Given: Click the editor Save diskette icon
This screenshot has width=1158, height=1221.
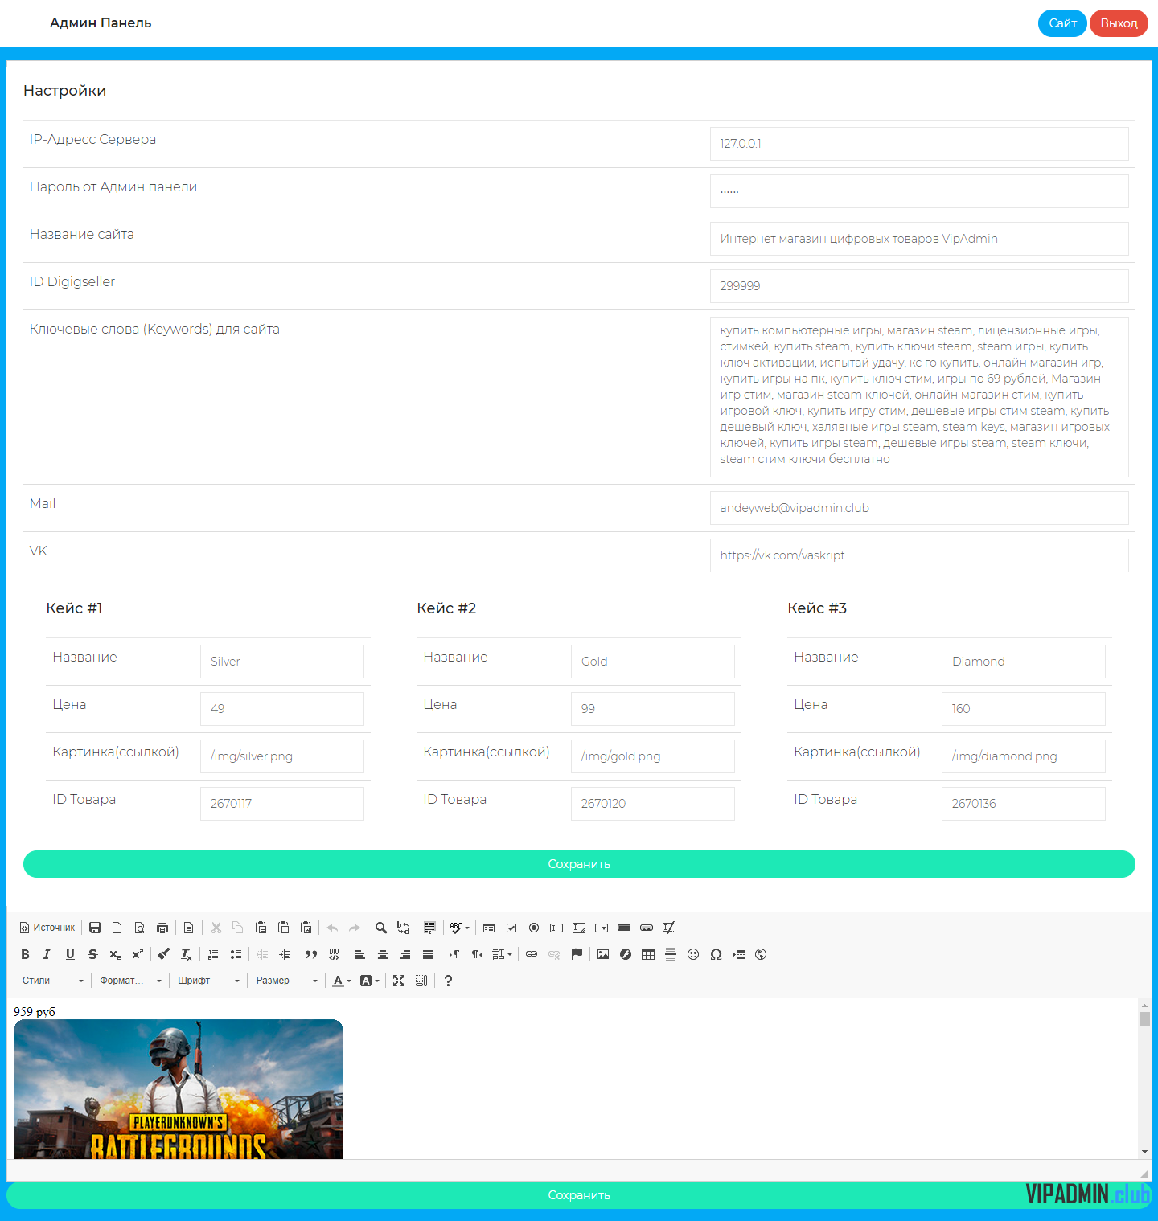Looking at the screenshot, I should point(95,928).
